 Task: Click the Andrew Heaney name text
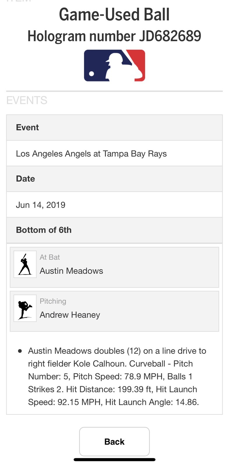point(70,315)
